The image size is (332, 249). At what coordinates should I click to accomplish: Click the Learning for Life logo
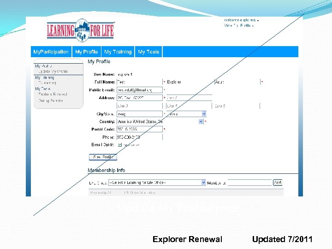(80, 30)
